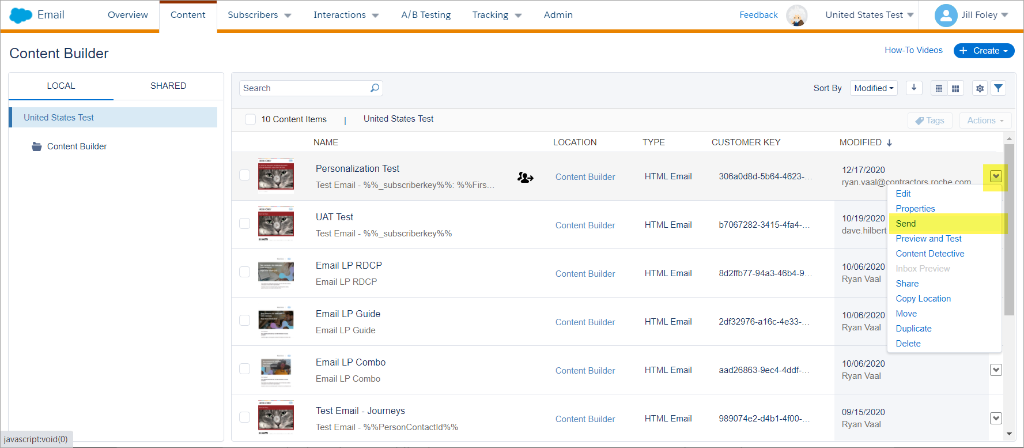Screen dimensions: 1024x448
Task: Switch to LOCAL tab
Action: point(61,86)
